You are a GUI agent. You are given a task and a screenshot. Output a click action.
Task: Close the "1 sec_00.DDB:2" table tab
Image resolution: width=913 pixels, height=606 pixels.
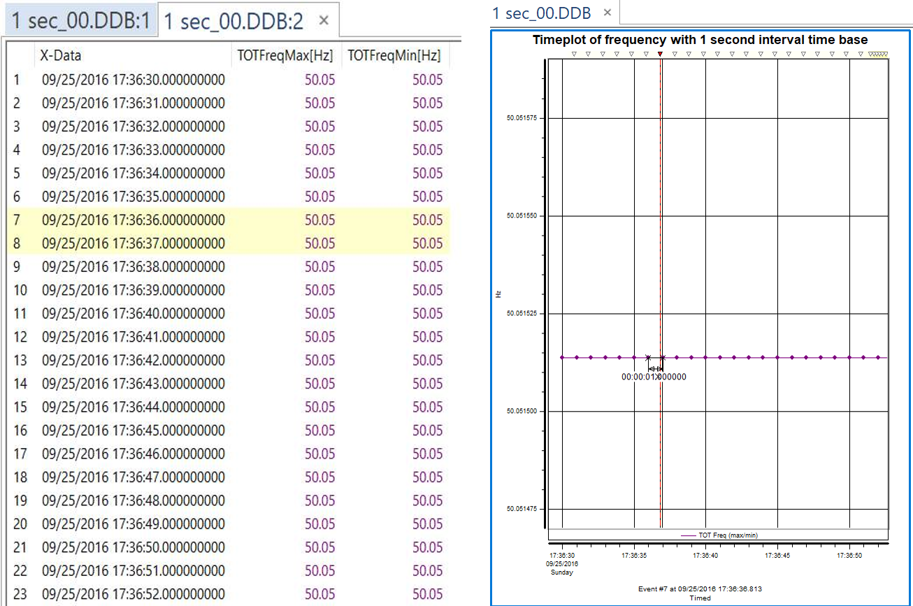(322, 20)
